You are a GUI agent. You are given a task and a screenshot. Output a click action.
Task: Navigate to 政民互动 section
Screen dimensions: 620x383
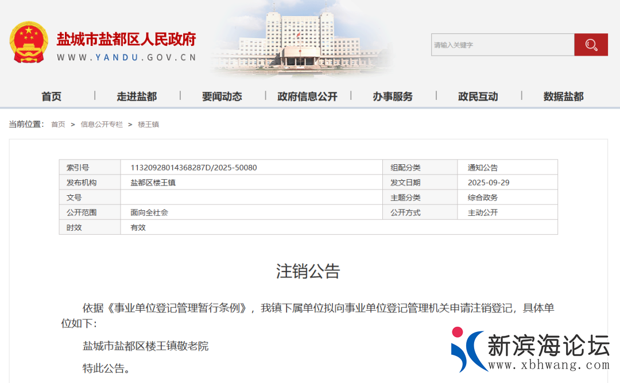pyautogui.click(x=478, y=96)
